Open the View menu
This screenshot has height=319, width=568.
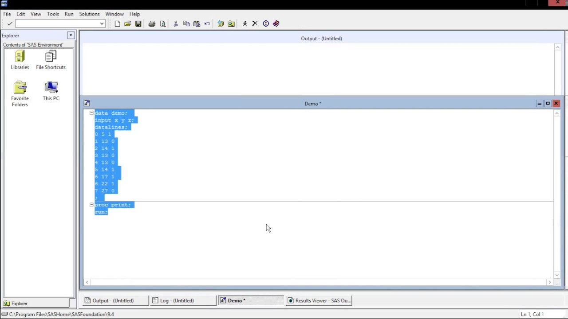pos(36,14)
